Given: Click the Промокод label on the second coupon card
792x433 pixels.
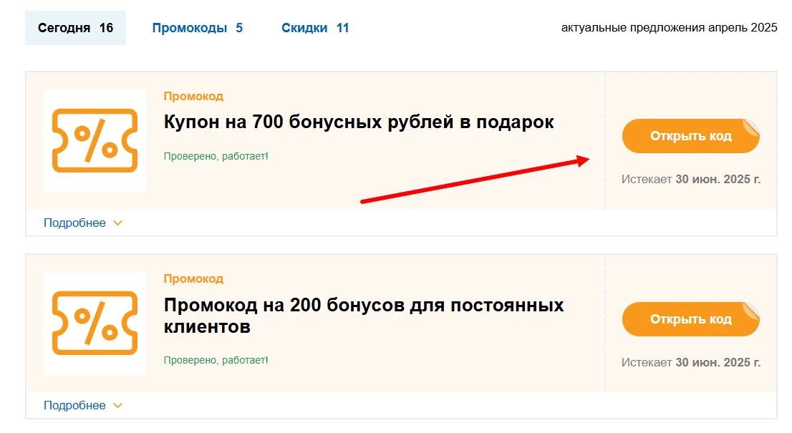Looking at the screenshot, I should point(193,278).
